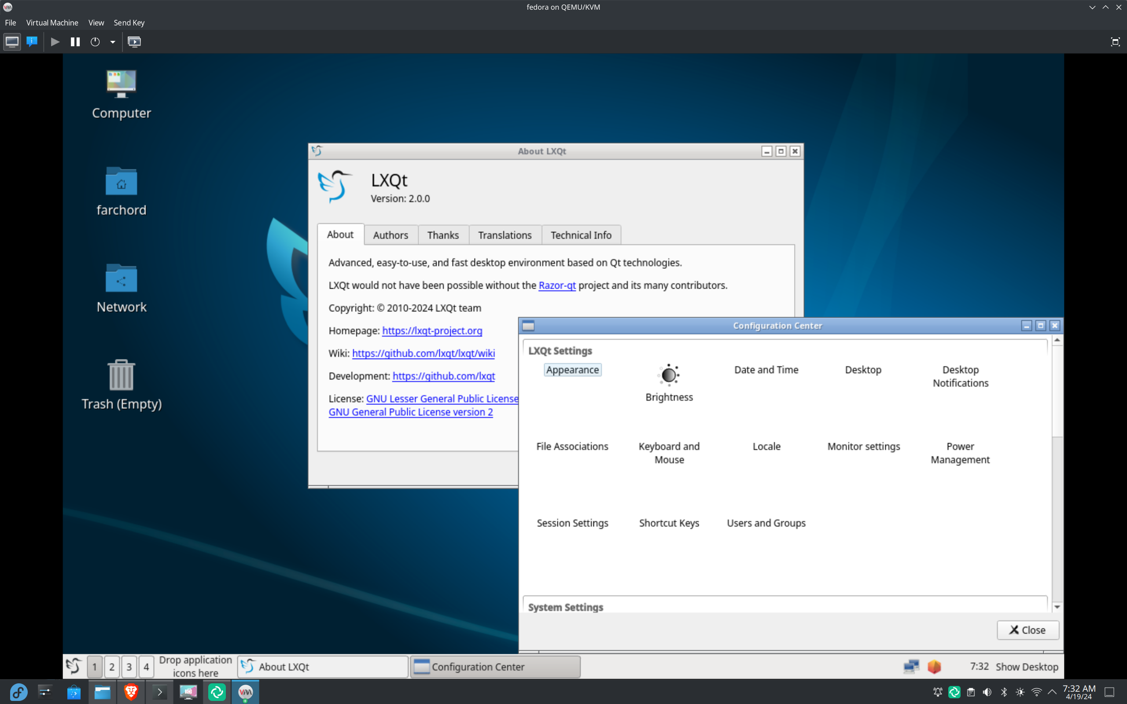Click Show Desktop on the LXQt panel
The height and width of the screenshot is (704, 1127).
pos(1027,667)
